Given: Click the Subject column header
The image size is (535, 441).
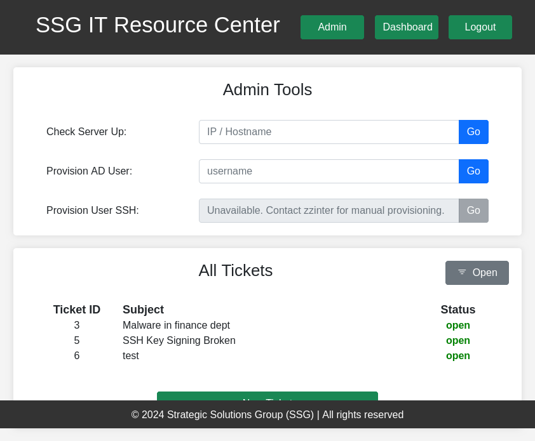Looking at the screenshot, I should pyautogui.click(x=143, y=310).
